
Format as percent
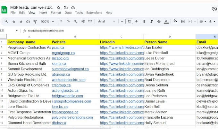[x=68, y=21]
